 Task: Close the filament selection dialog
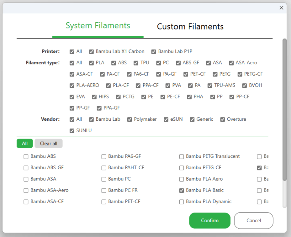[281, 8]
